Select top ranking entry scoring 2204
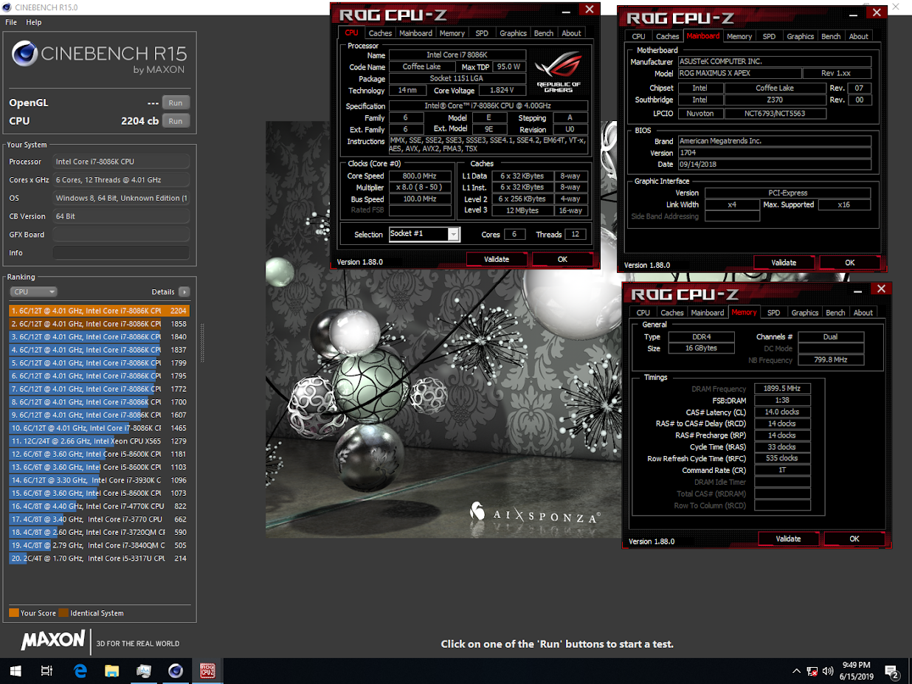The width and height of the screenshot is (912, 684). (x=100, y=311)
